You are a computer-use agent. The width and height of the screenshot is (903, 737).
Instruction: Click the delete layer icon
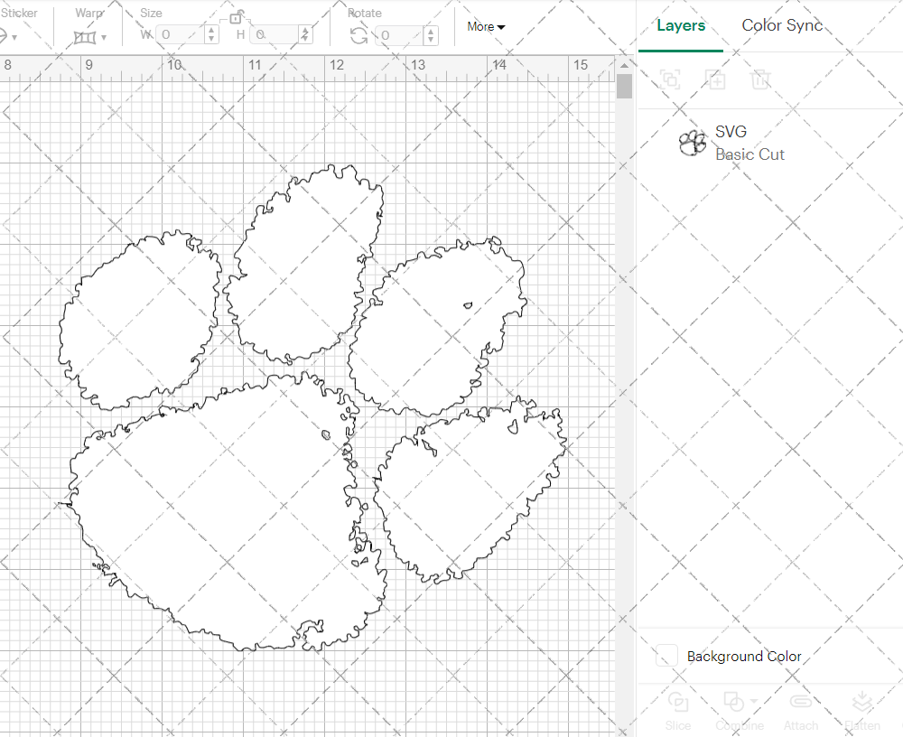(x=761, y=79)
